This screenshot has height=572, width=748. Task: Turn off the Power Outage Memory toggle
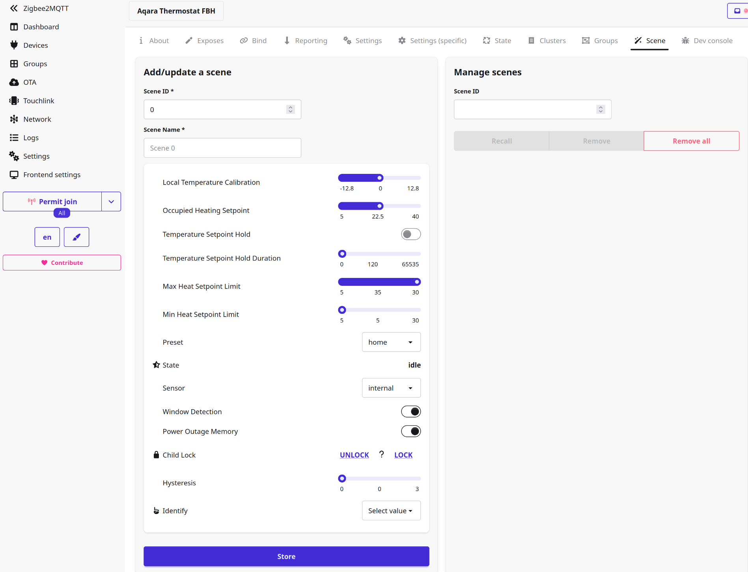[x=410, y=431]
